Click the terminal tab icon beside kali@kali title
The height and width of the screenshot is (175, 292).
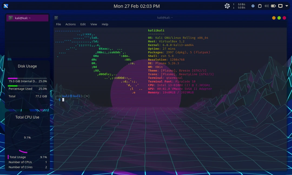[56, 18]
